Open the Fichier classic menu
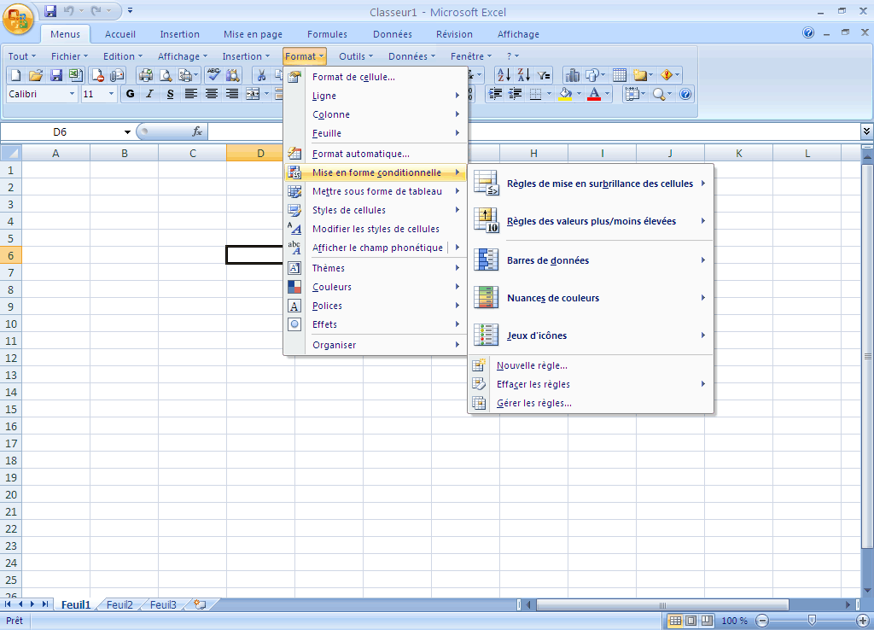This screenshot has width=874, height=630. click(x=69, y=56)
